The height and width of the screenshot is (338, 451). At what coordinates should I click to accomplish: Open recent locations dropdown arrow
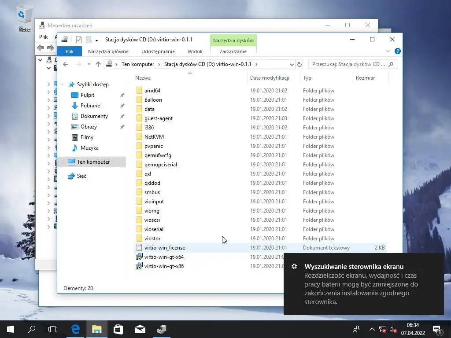(x=89, y=64)
